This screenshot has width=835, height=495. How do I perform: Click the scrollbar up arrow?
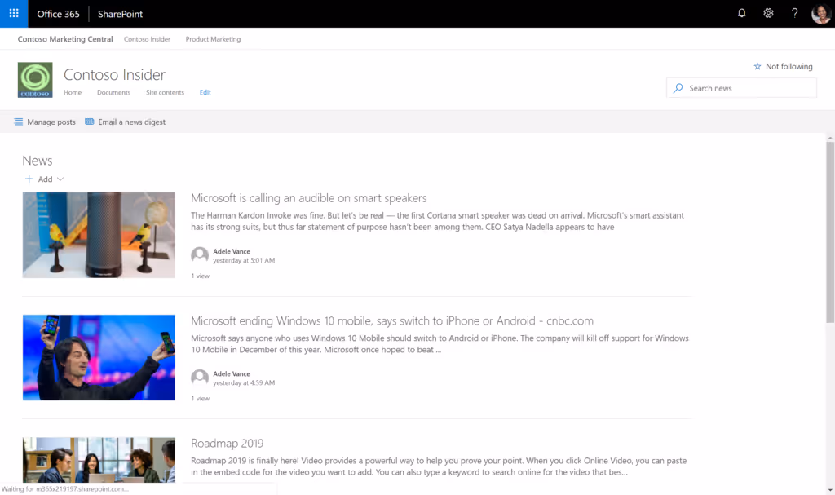tap(830, 138)
